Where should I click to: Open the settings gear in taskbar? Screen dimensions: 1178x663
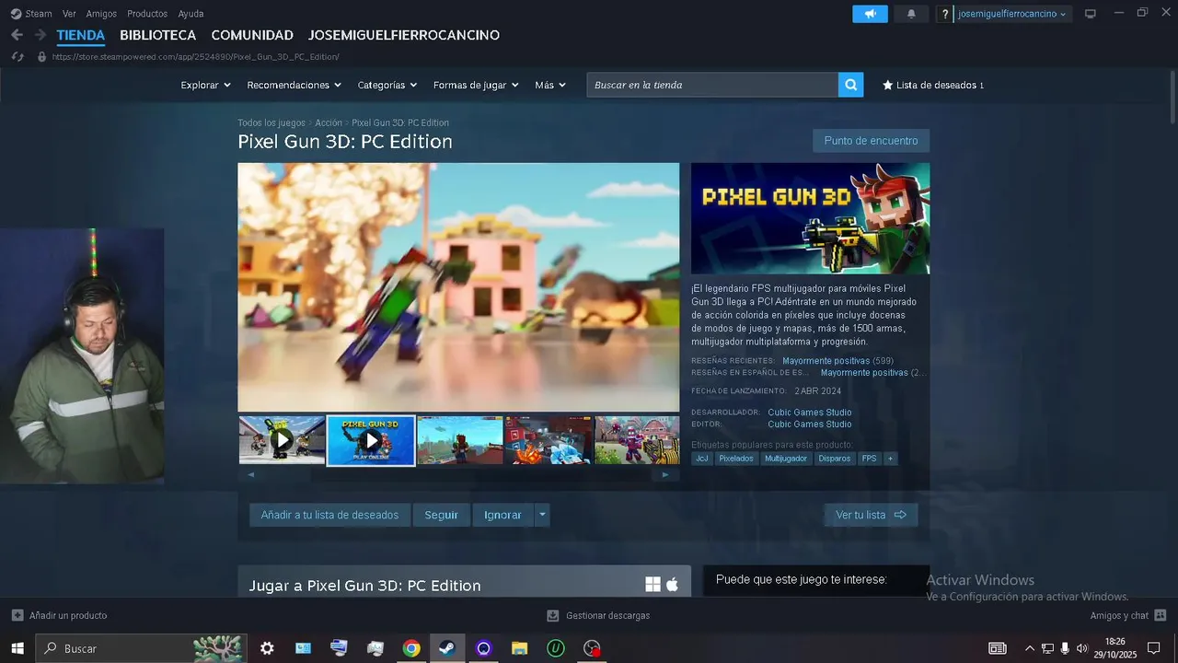(x=267, y=648)
